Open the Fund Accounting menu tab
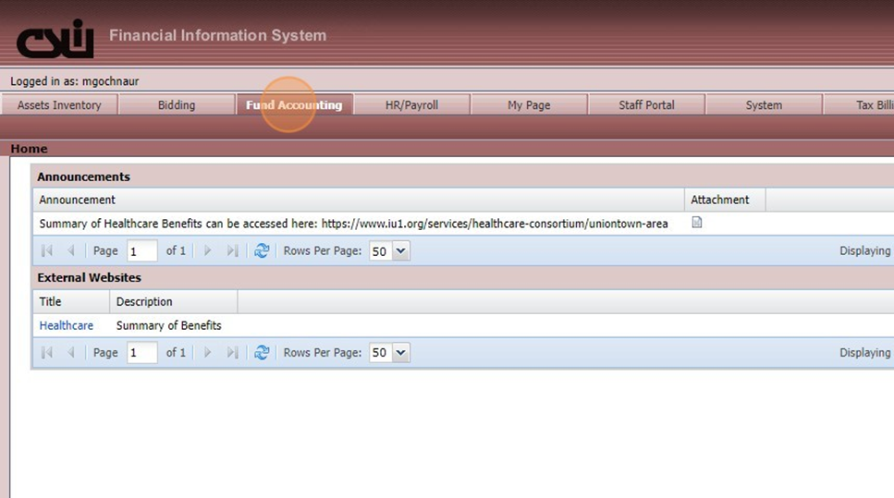The image size is (894, 498). tap(294, 105)
